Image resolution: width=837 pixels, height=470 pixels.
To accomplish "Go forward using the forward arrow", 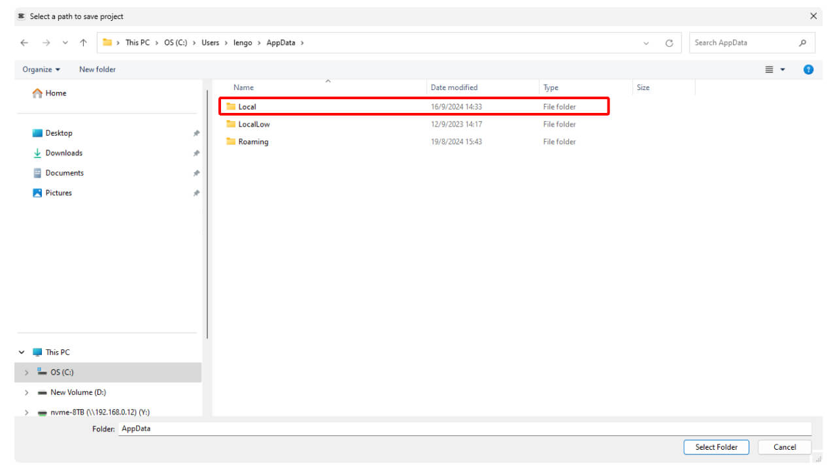I will (46, 43).
